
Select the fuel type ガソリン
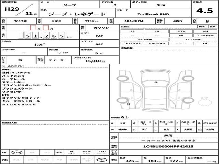click(102, 28)
